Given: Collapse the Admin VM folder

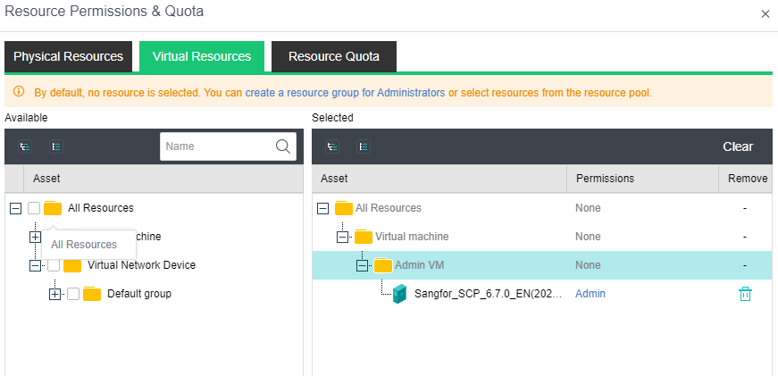Looking at the screenshot, I should pos(362,265).
